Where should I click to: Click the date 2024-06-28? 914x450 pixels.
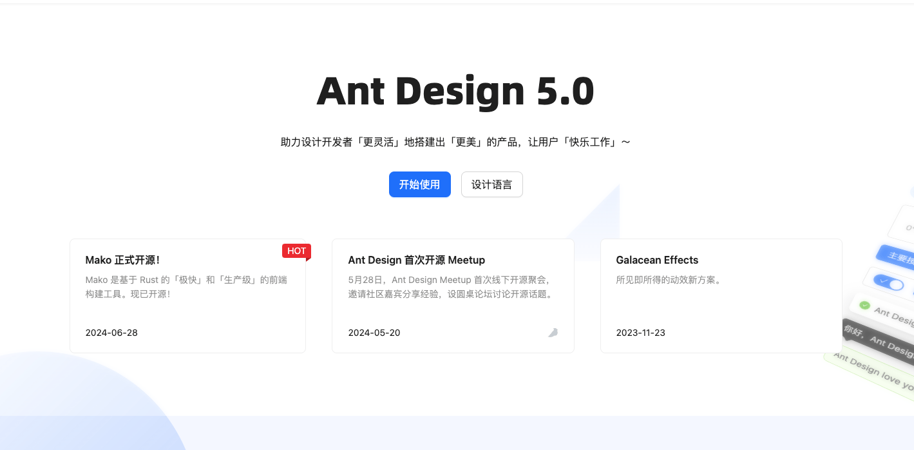point(111,333)
